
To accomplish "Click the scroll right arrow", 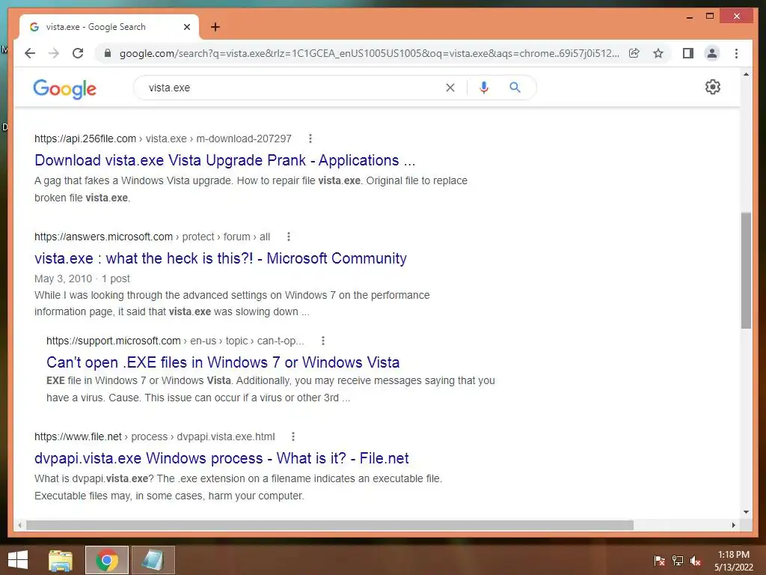I will [734, 525].
